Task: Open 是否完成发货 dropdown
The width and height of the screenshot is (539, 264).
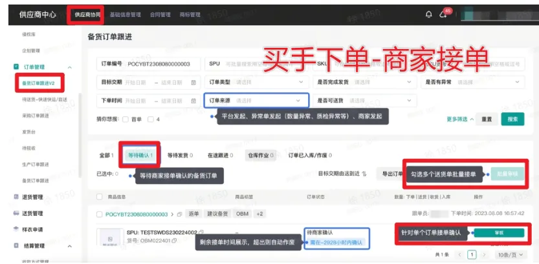Action: [x=364, y=82]
